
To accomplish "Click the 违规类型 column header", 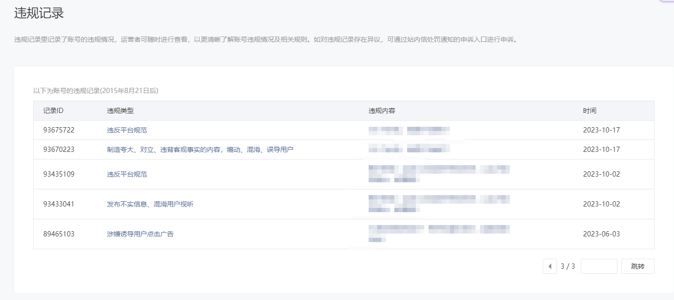I will click(120, 111).
